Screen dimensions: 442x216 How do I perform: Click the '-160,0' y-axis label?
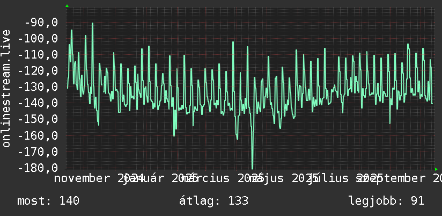click(x=38, y=135)
